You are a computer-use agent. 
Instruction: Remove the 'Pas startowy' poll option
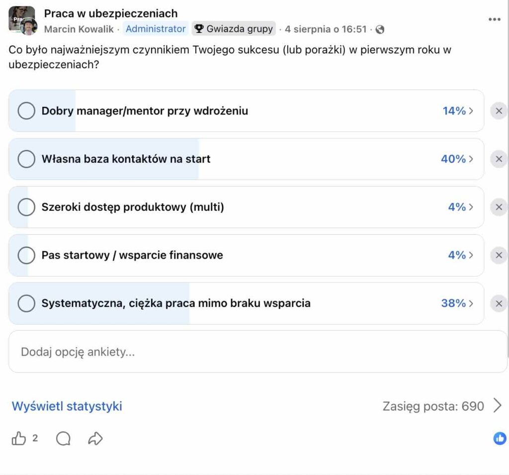pos(499,255)
